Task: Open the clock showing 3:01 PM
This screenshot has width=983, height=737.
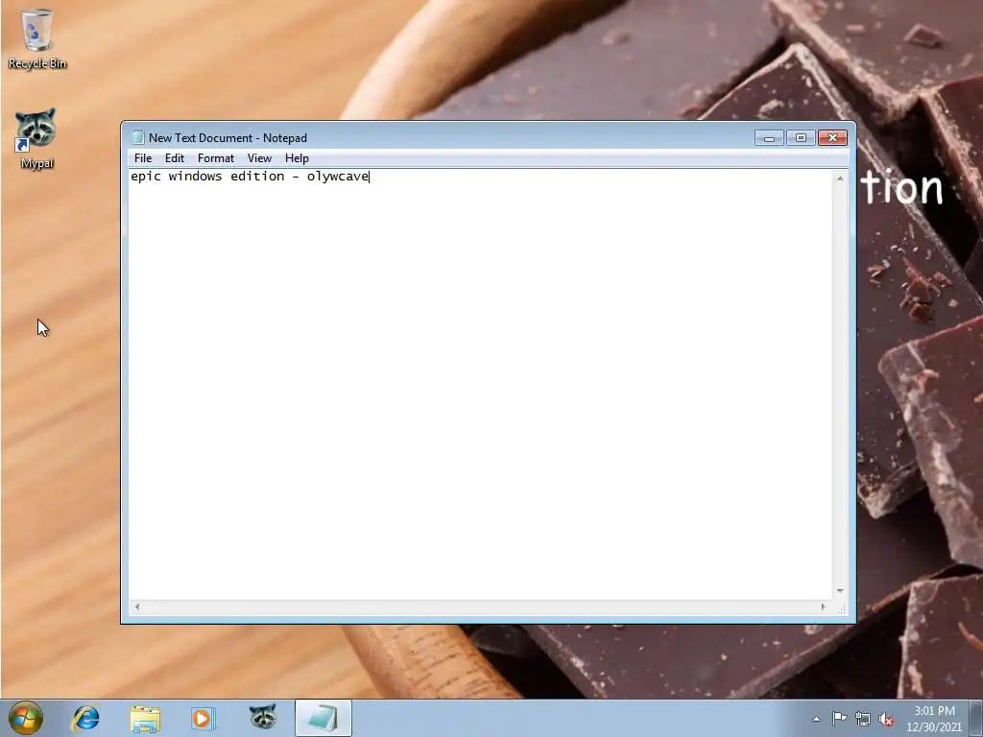Action: coord(934,719)
